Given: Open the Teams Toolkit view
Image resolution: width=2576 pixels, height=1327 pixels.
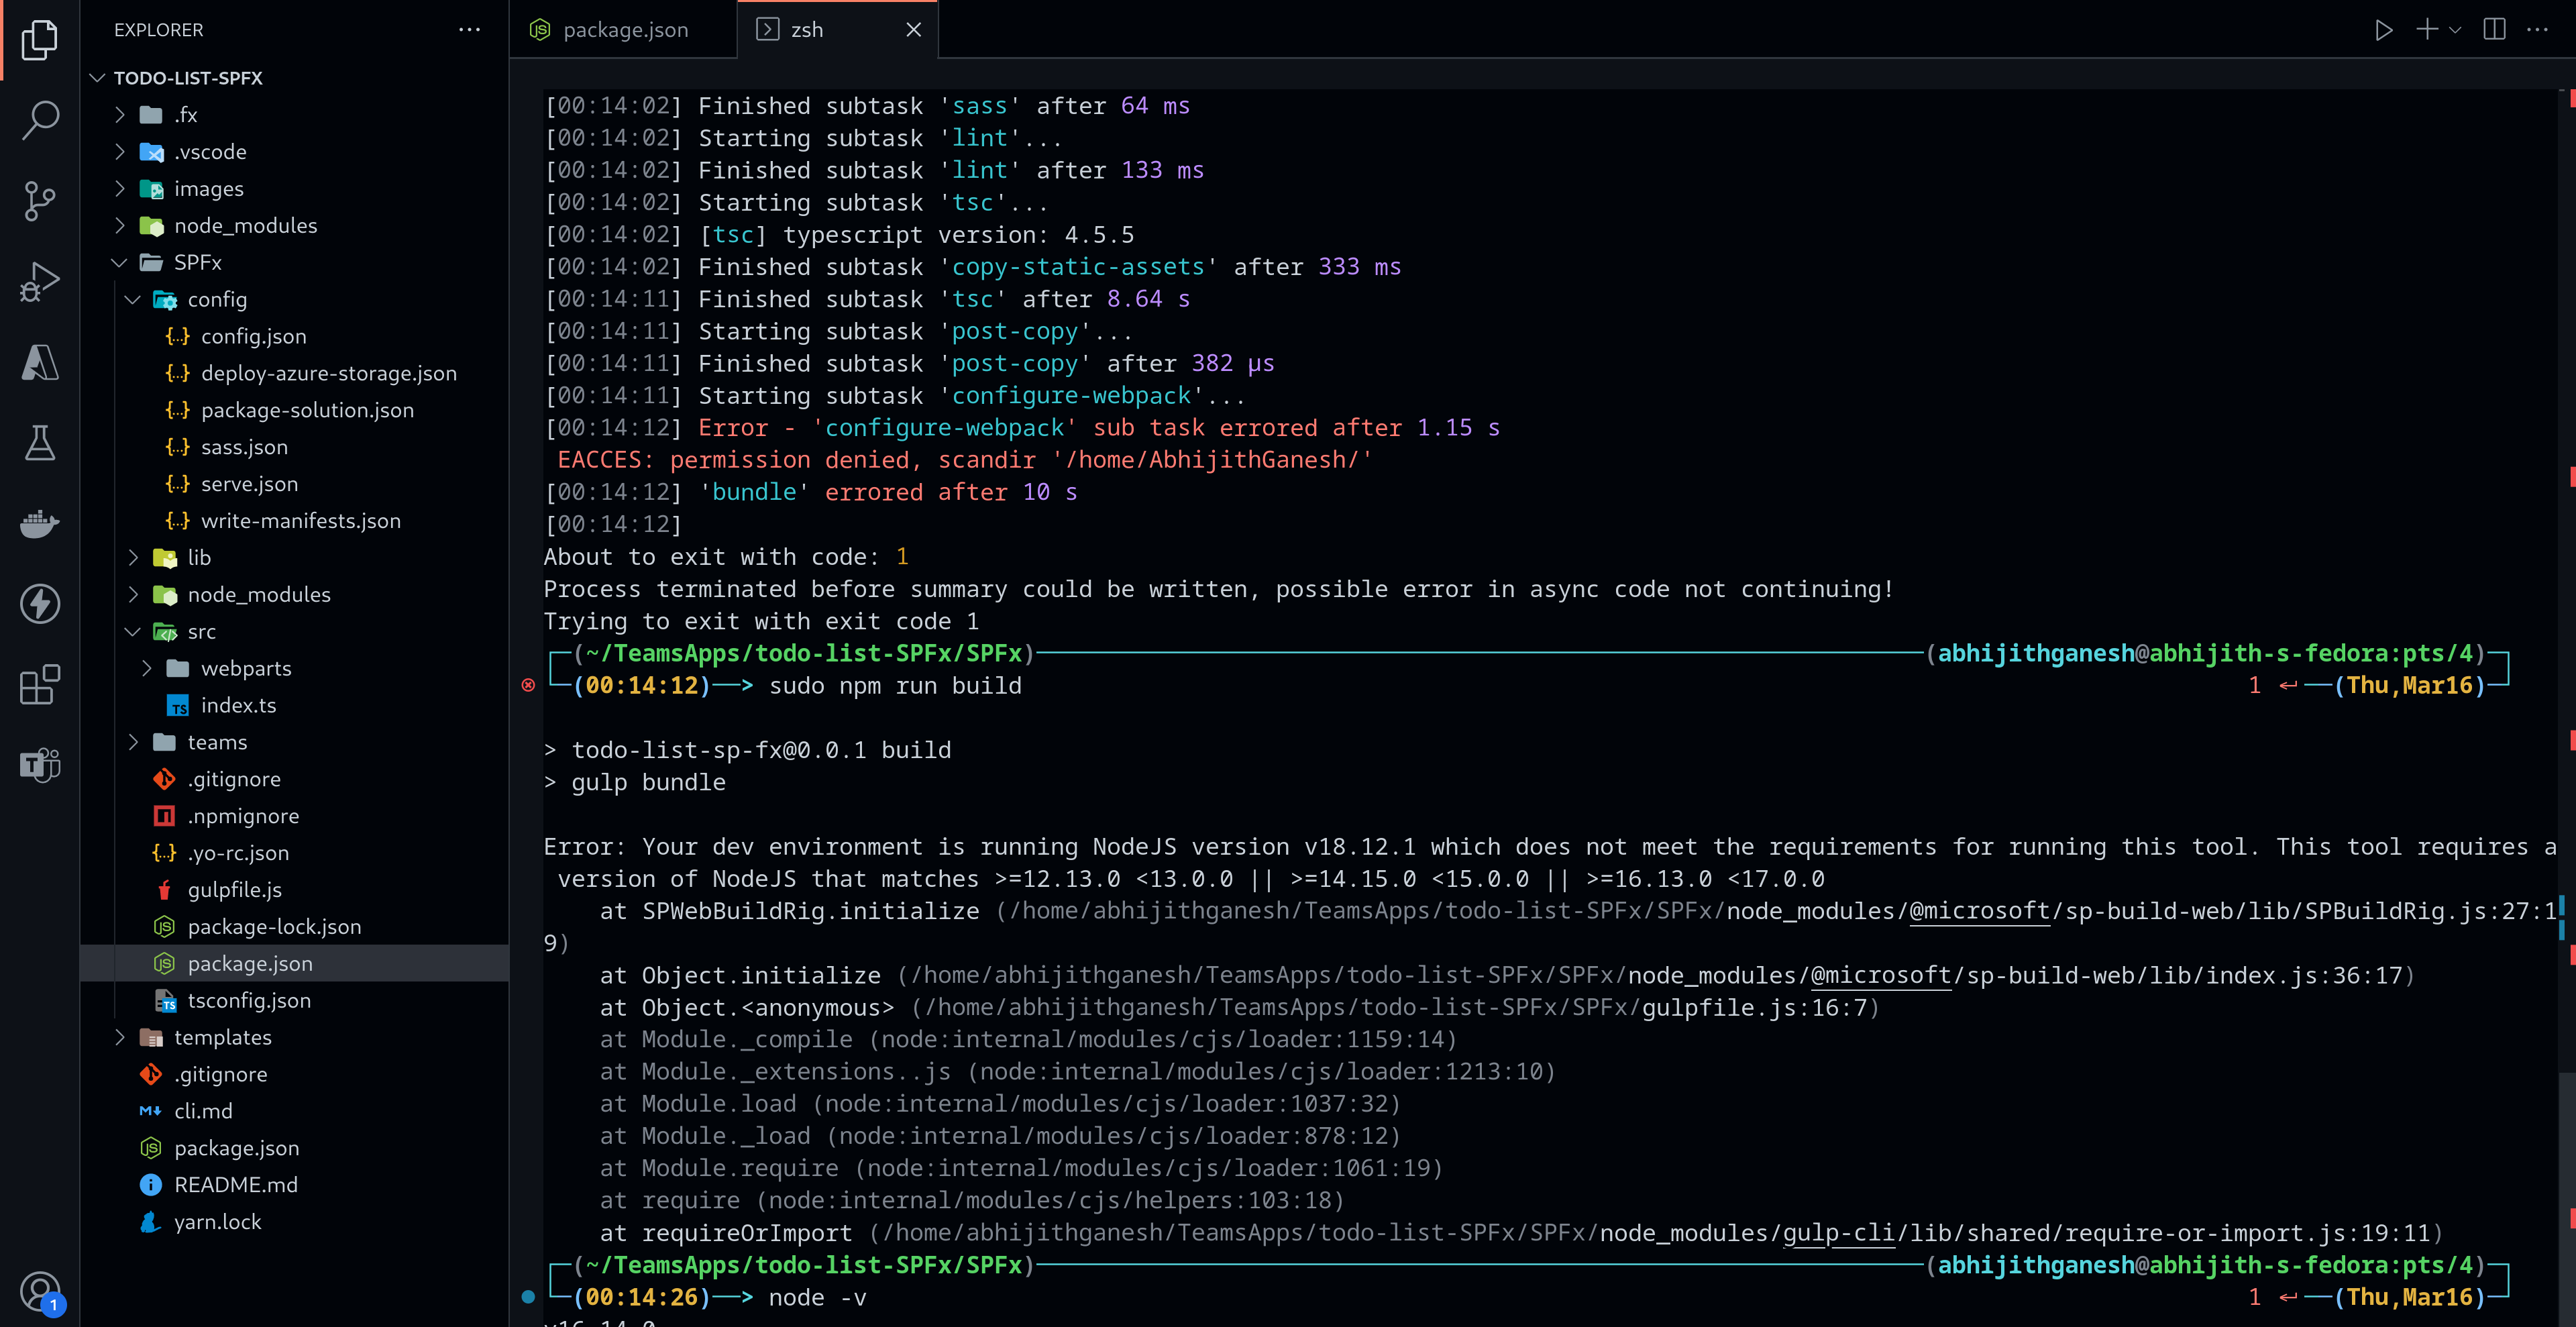Looking at the screenshot, I should pos(40,765).
